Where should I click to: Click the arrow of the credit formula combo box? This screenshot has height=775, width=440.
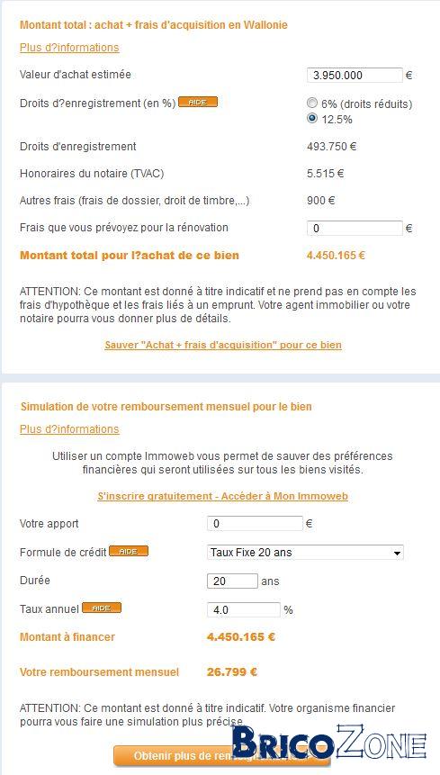pos(397,554)
